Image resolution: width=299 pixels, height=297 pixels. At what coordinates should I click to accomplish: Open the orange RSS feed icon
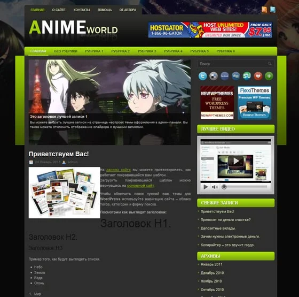(x=264, y=10)
